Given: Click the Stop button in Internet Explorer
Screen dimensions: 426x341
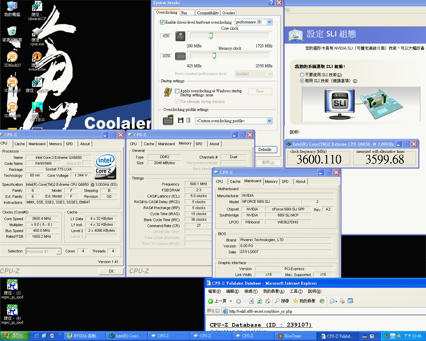Looking at the screenshot, I should [251, 301].
